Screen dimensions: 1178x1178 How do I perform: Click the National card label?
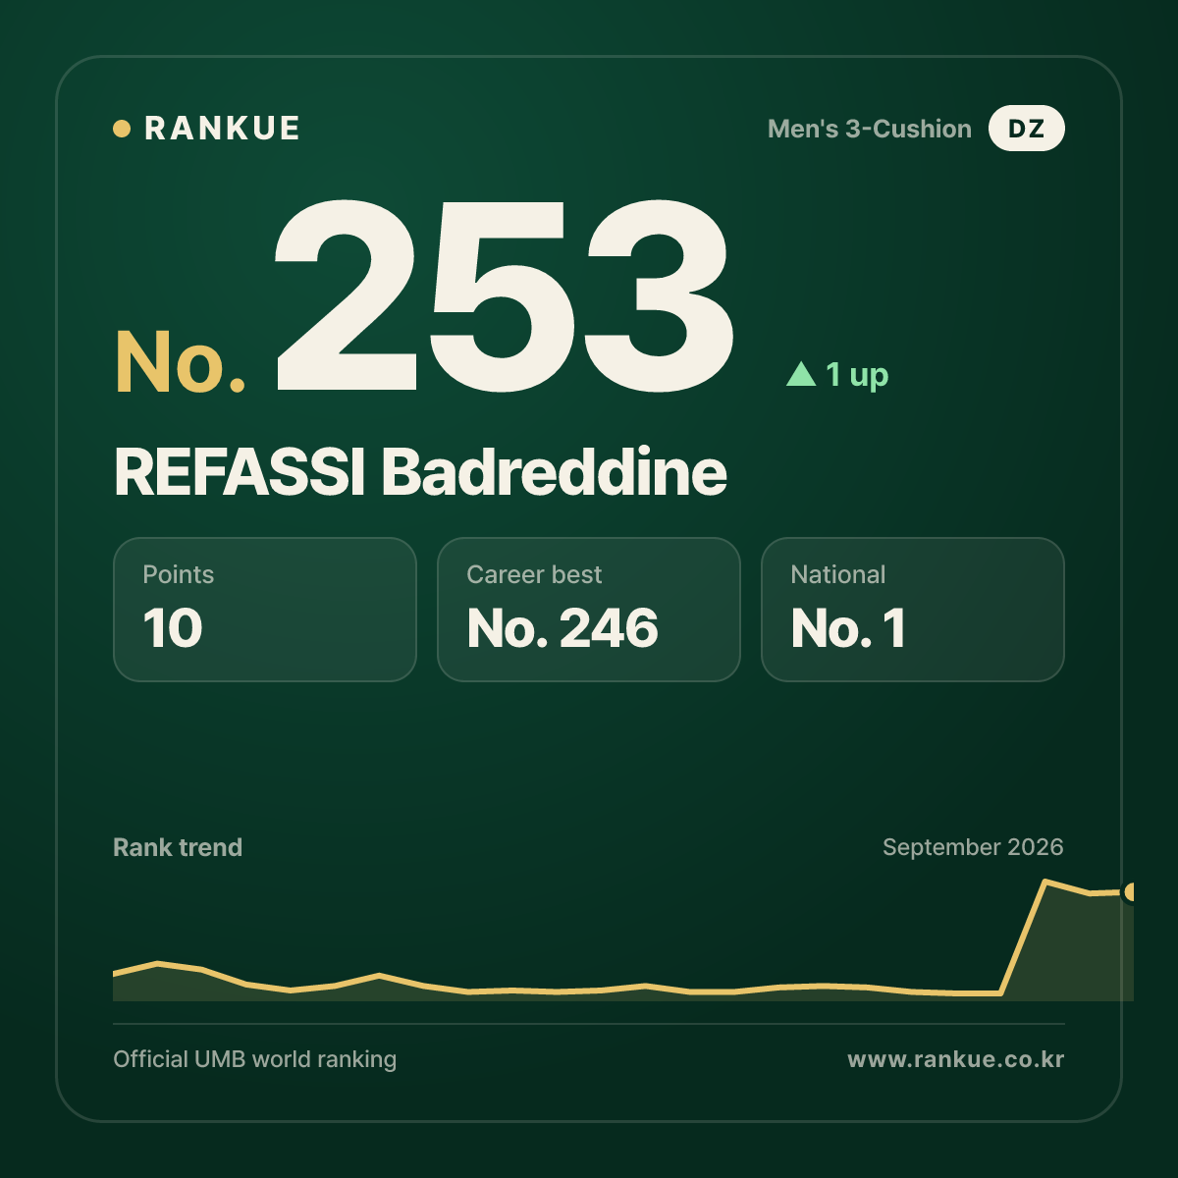click(x=838, y=574)
